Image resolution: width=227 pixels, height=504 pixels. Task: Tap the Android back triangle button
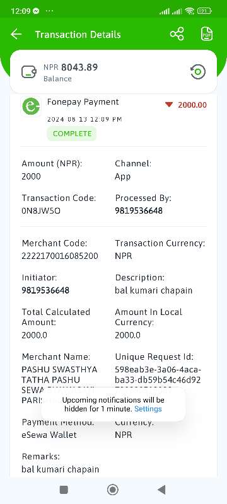coord(161,490)
